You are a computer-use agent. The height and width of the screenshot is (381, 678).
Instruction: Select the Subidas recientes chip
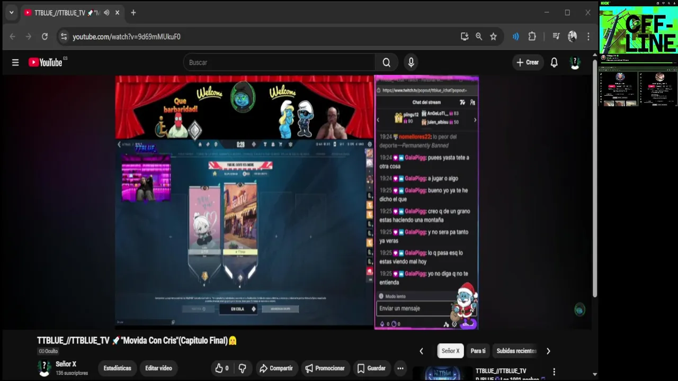click(x=516, y=351)
